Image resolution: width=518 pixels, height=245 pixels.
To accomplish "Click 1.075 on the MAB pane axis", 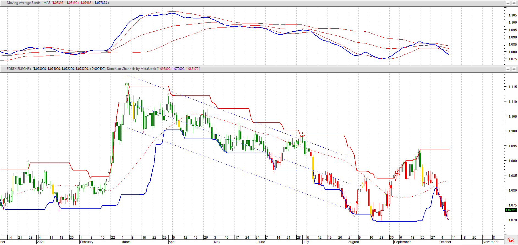I will tap(513, 59).
